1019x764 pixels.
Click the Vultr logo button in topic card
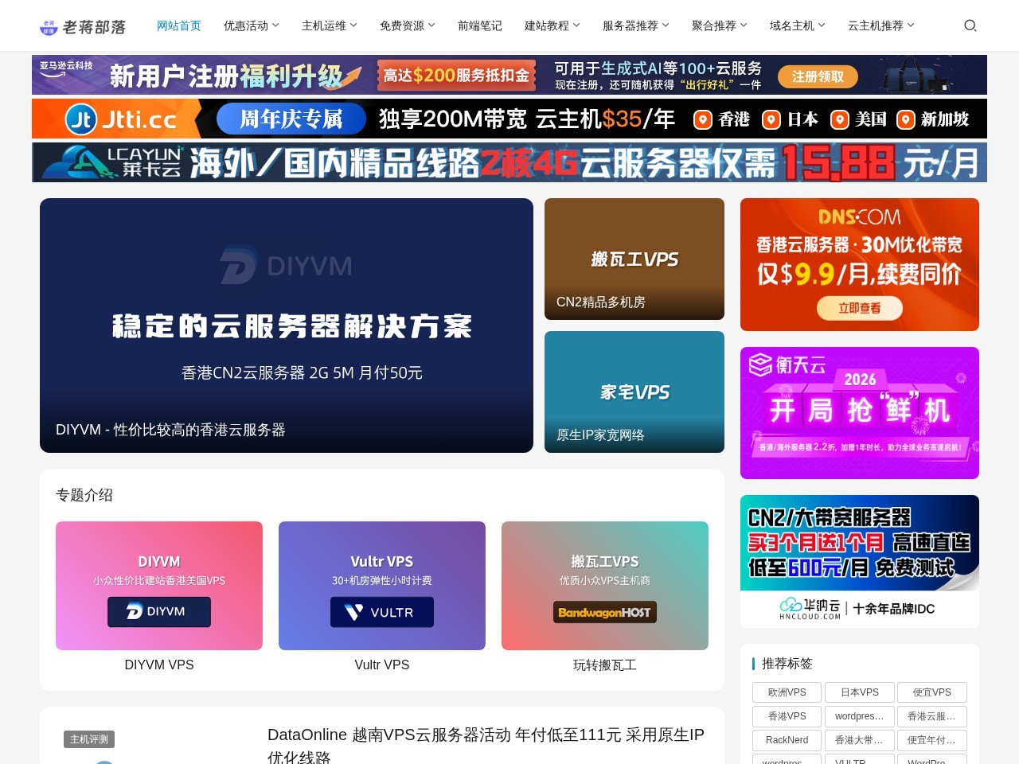click(x=382, y=612)
